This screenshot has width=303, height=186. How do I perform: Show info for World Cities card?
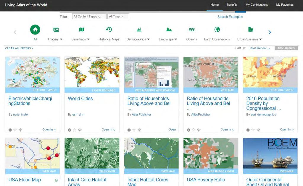pos(70,130)
